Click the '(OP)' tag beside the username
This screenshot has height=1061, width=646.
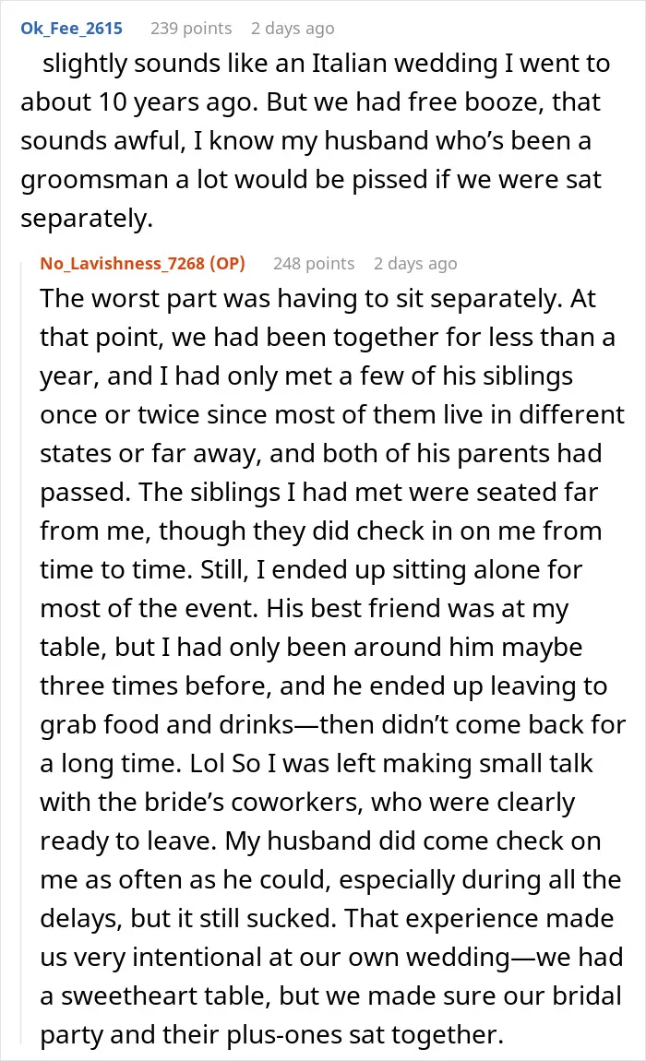tap(228, 263)
